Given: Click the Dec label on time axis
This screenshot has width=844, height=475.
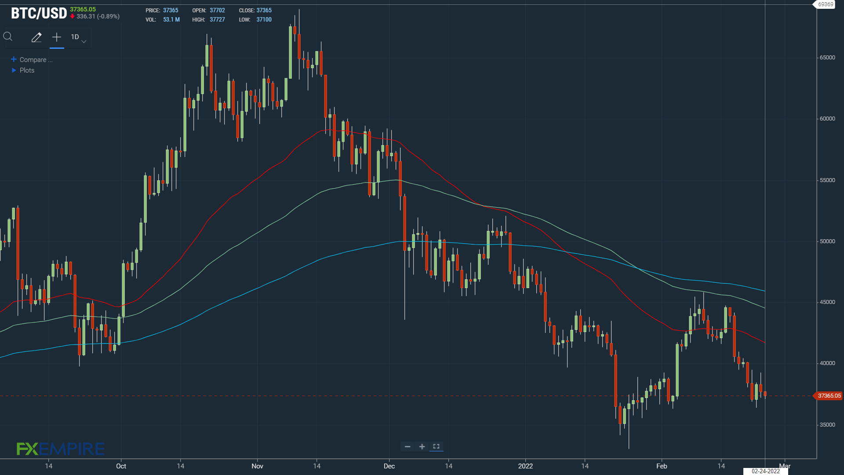Looking at the screenshot, I should (x=389, y=466).
